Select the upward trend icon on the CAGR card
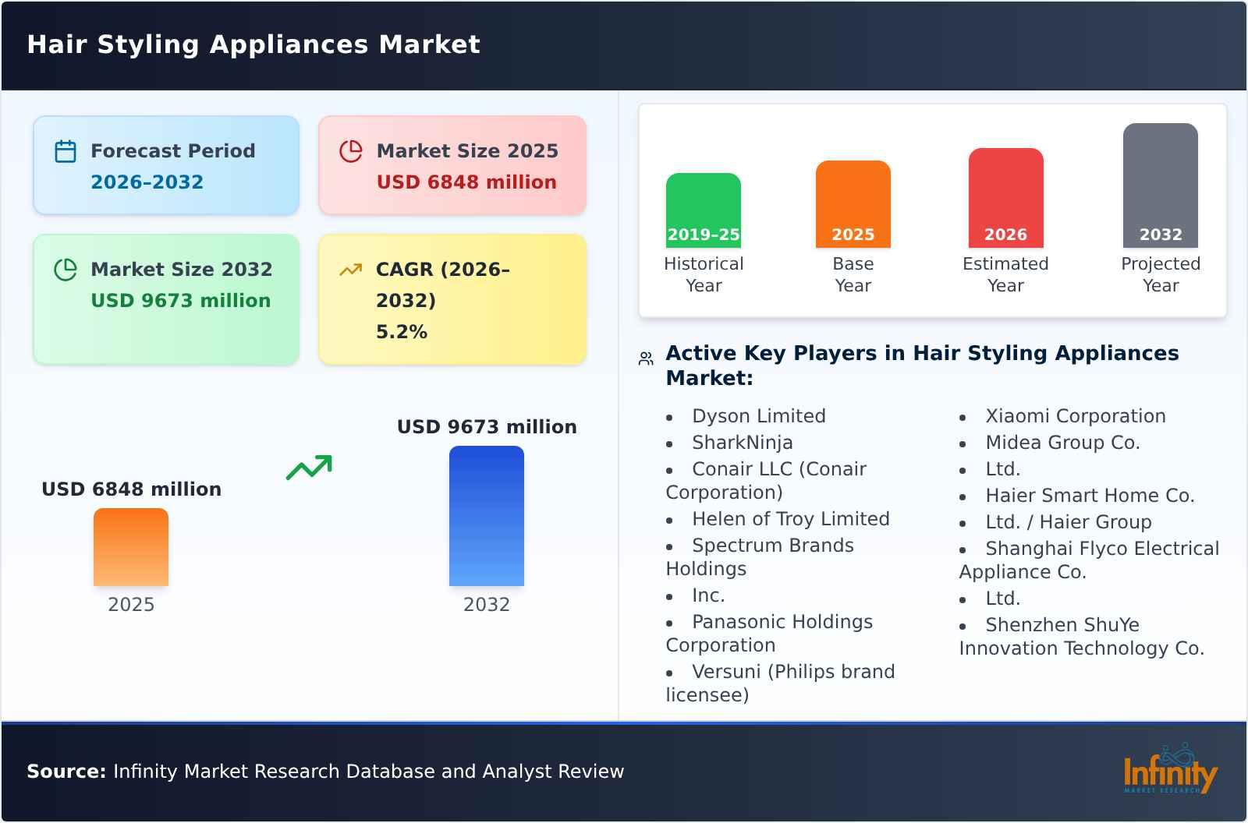 pyautogui.click(x=351, y=269)
